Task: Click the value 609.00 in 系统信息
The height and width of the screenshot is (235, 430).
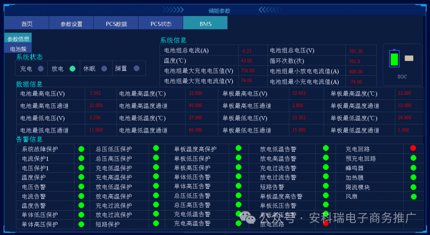Action: click(356, 72)
